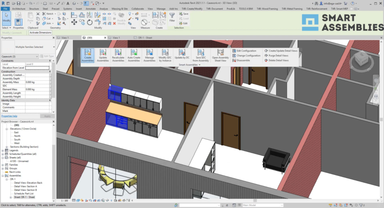
Task: Click the Activate Dimensions button
Action: point(40,32)
